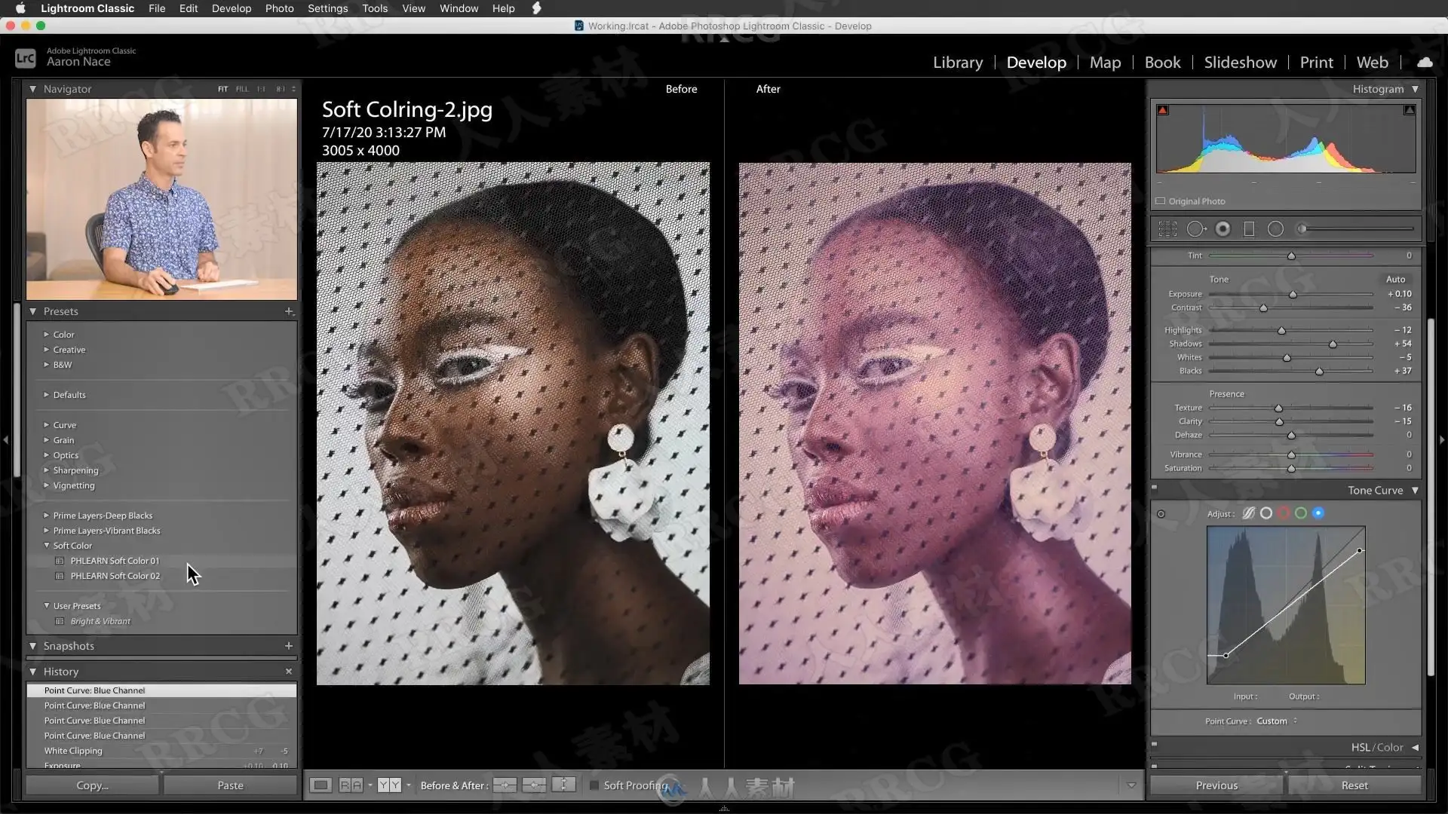
Task: Select the Crop Overlay tool
Action: [x=1167, y=229]
